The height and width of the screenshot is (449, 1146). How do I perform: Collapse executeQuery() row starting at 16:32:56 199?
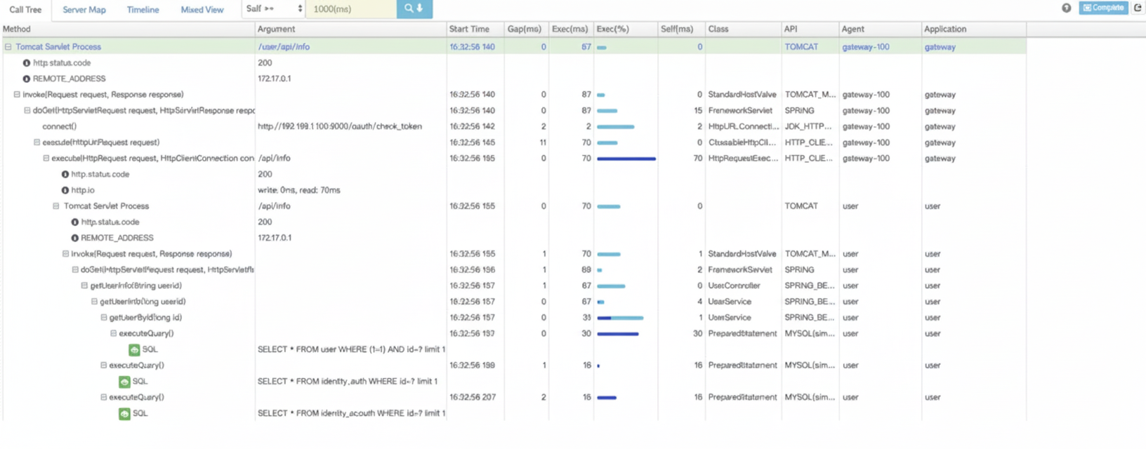click(103, 366)
